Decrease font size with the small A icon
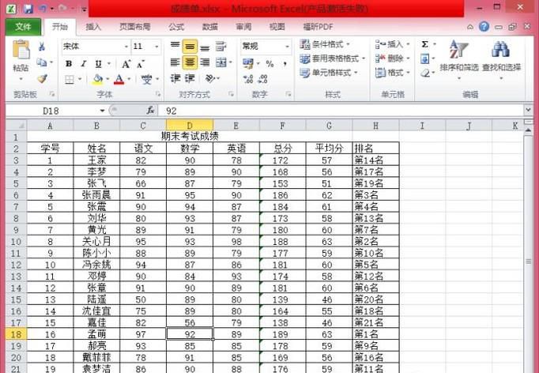The height and width of the screenshot is (373, 539). [x=141, y=64]
